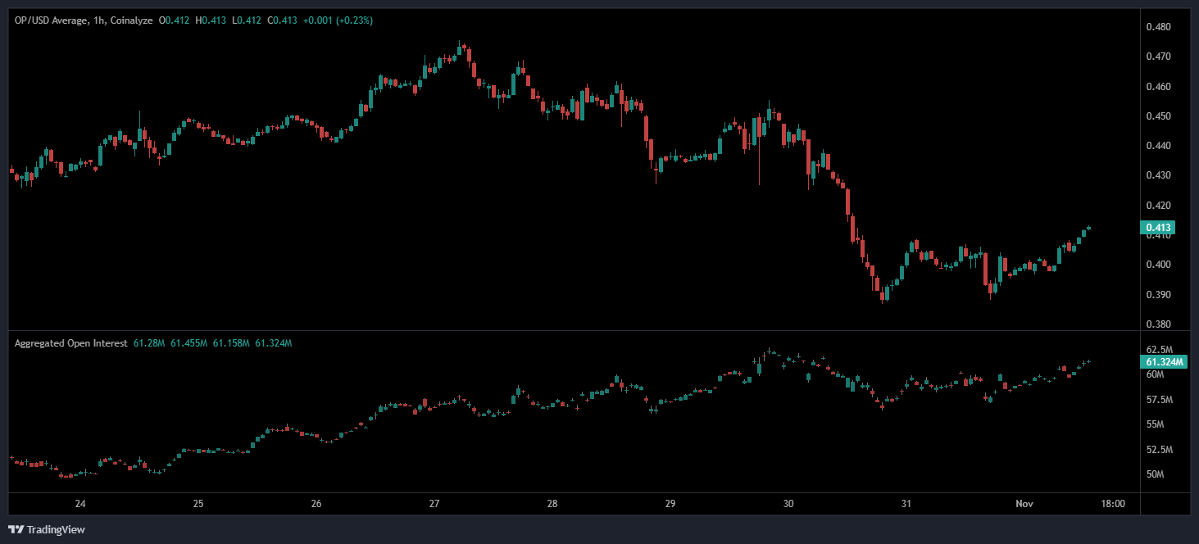Select the 31 date marker on time axis
1199x544 pixels.
pyautogui.click(x=906, y=504)
